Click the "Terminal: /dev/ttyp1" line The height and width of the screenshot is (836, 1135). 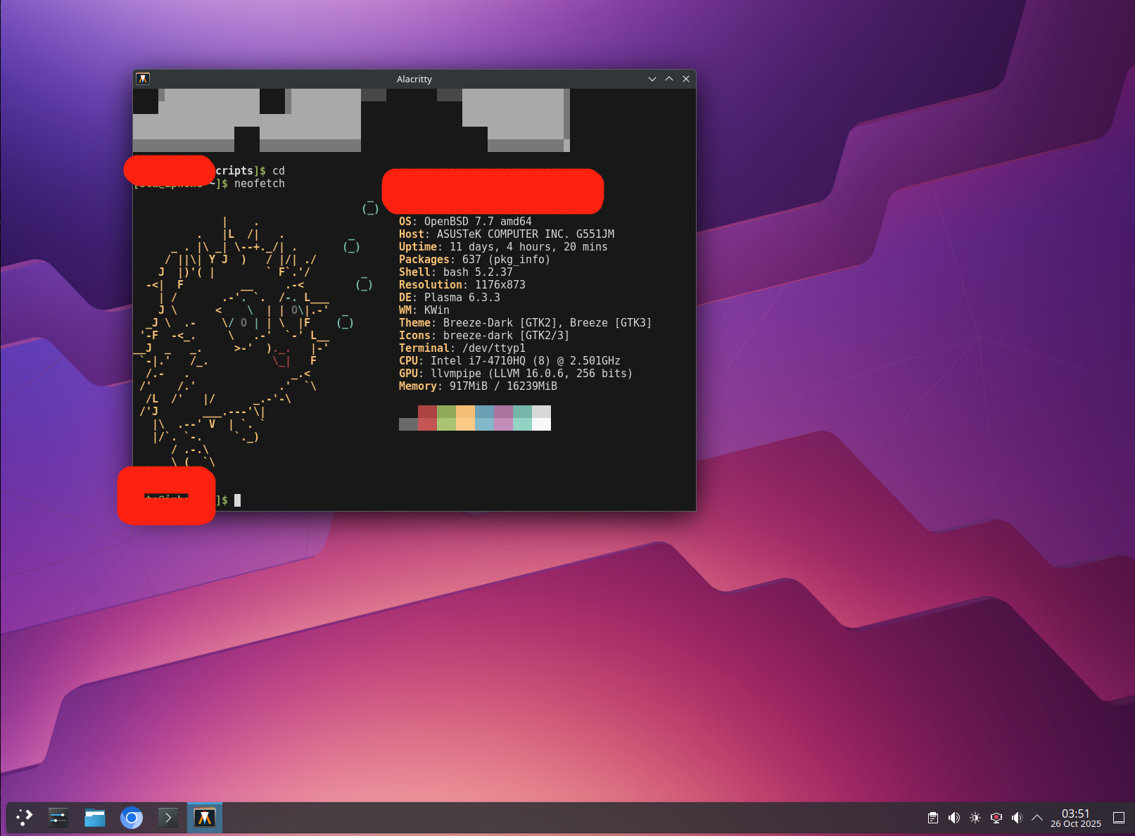tap(462, 348)
